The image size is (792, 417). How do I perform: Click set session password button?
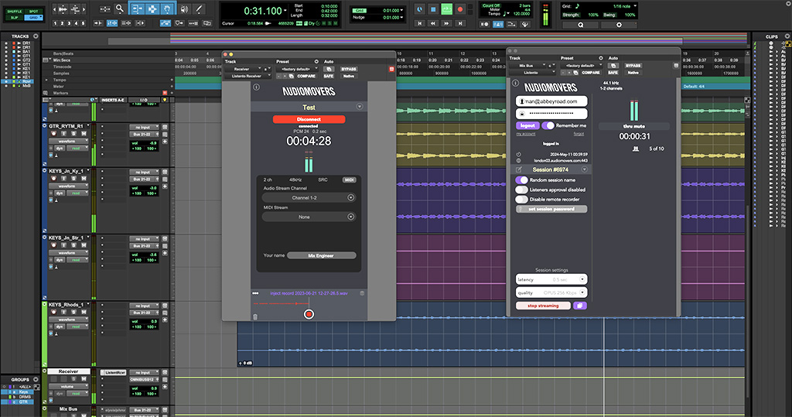[551, 209]
